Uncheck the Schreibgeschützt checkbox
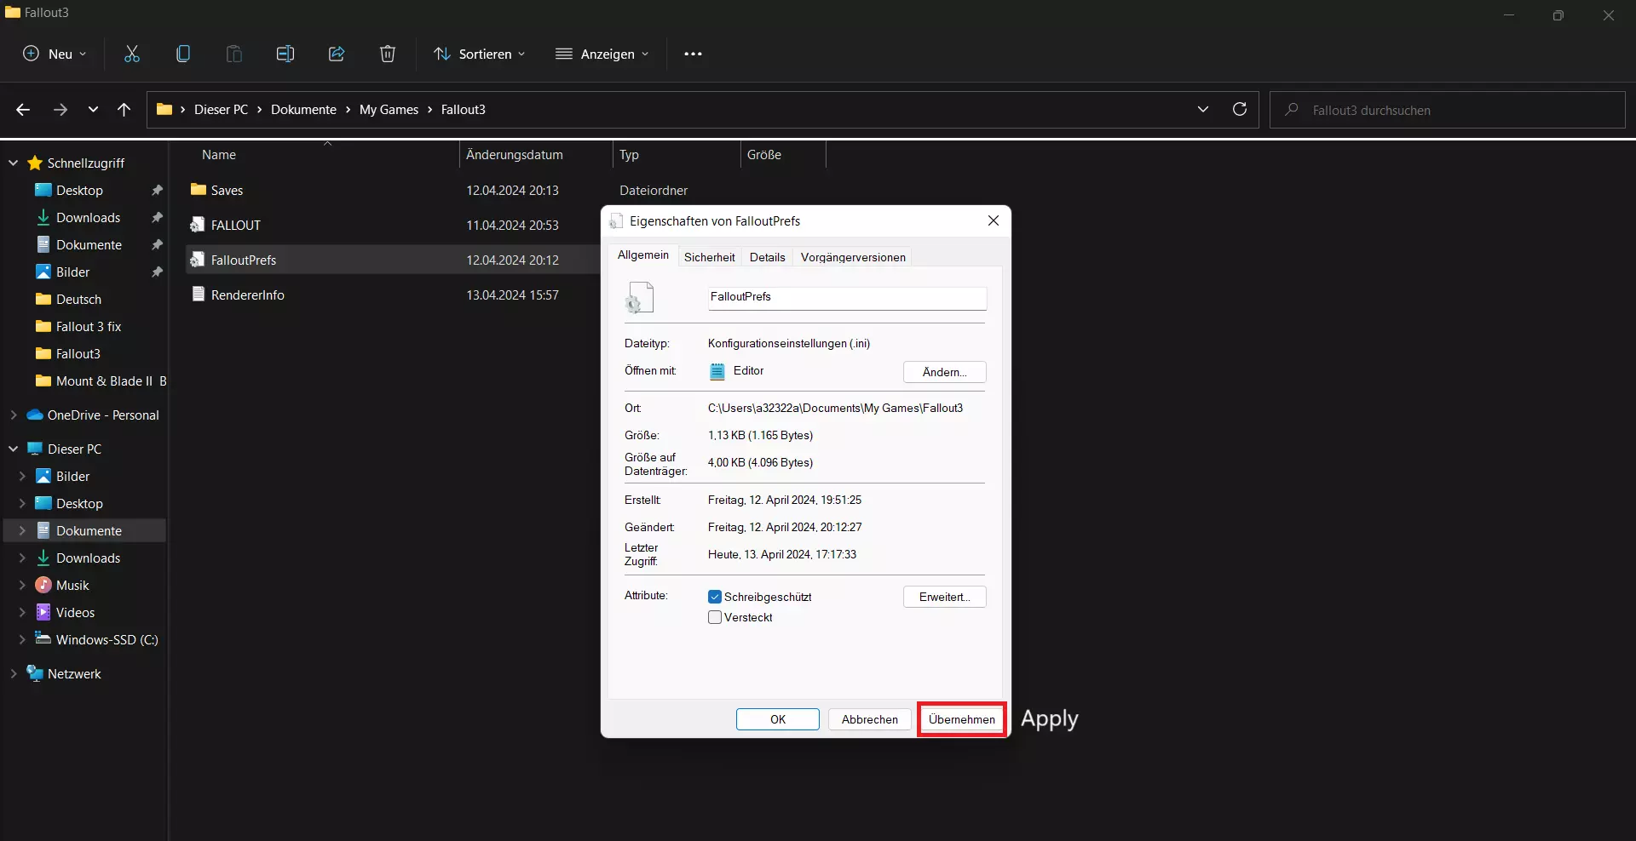The width and height of the screenshot is (1636, 841). pyautogui.click(x=715, y=597)
